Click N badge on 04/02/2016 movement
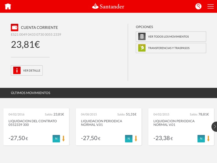This screenshot has width=217, height=163. tap(56, 139)
